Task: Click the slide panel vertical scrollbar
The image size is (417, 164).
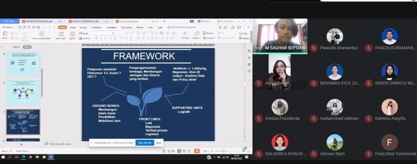Action: coord(42,82)
